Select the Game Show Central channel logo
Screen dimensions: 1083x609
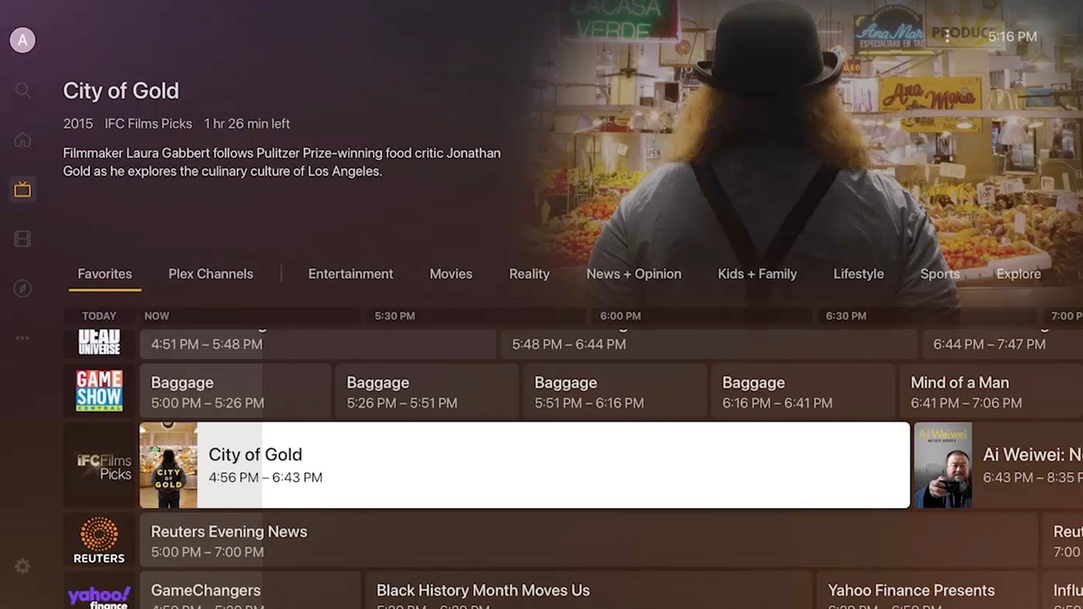click(99, 391)
